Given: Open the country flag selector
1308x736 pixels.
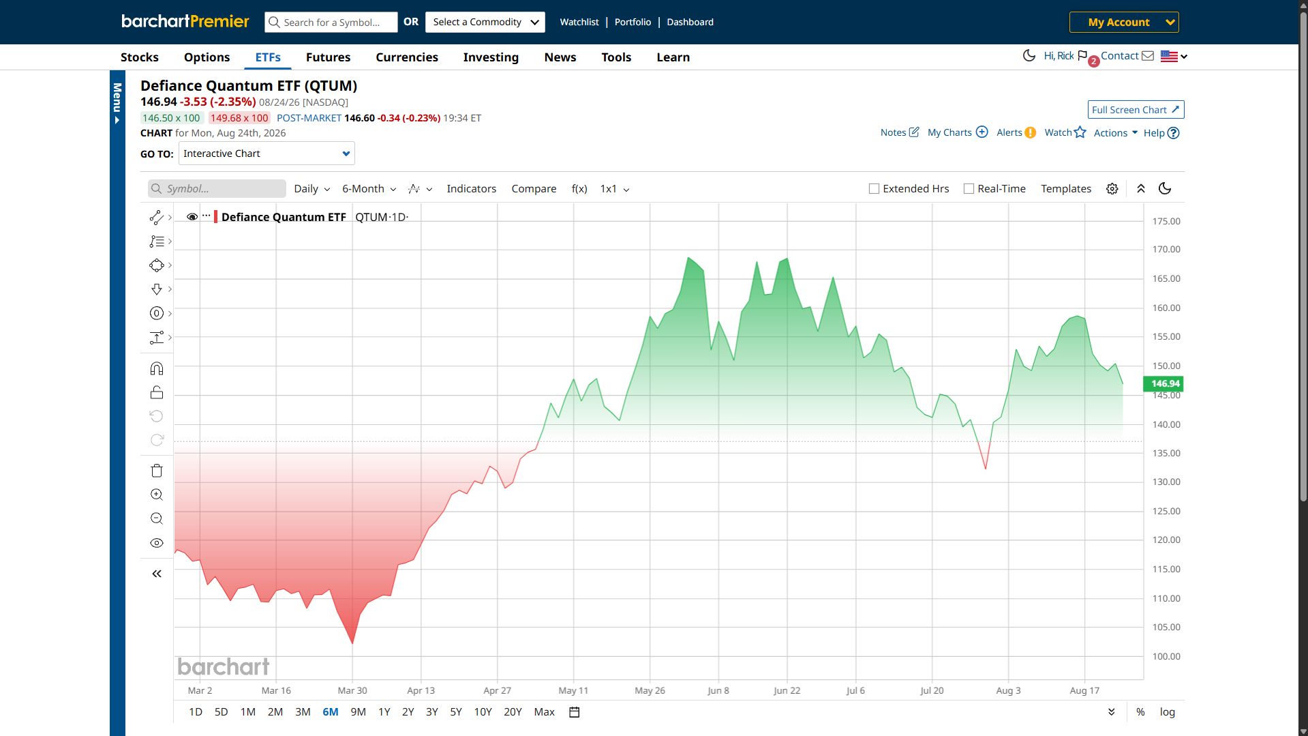Looking at the screenshot, I should pos(1174,57).
